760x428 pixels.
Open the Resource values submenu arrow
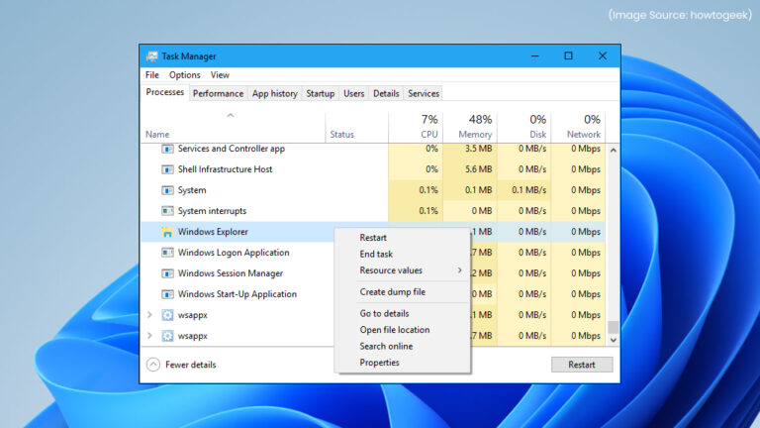(459, 270)
